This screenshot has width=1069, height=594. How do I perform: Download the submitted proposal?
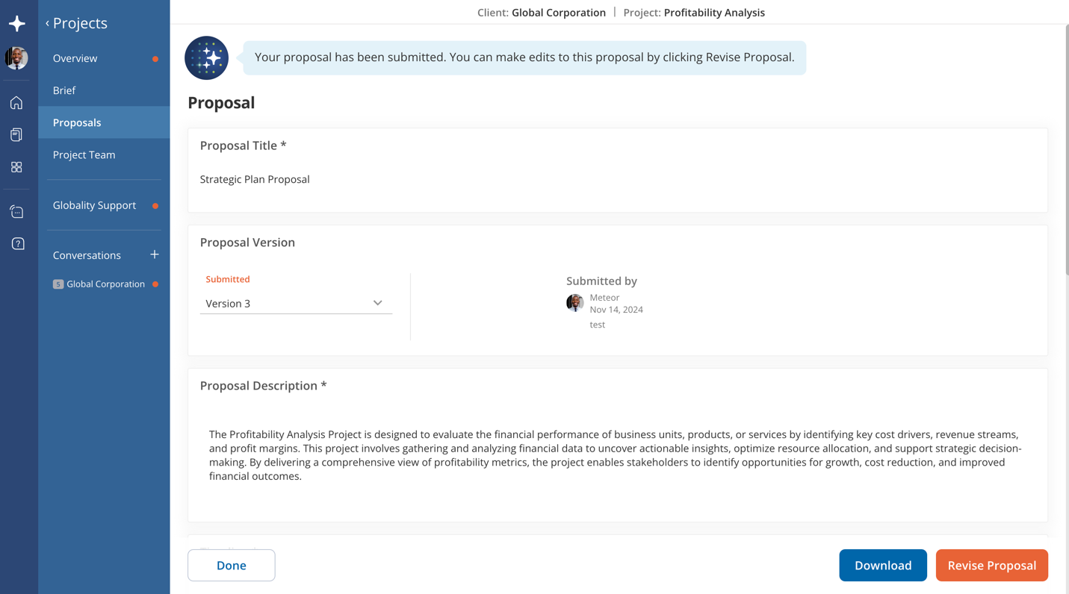click(x=883, y=565)
